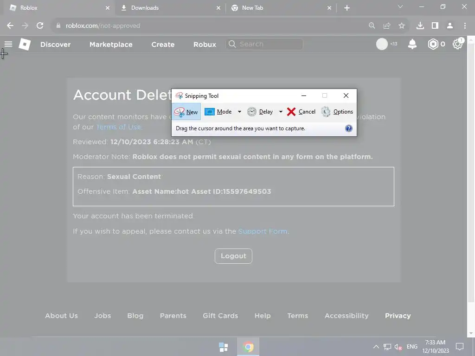The width and height of the screenshot is (475, 356).
Task: Toggle Chrome side panel
Action: click(x=435, y=26)
